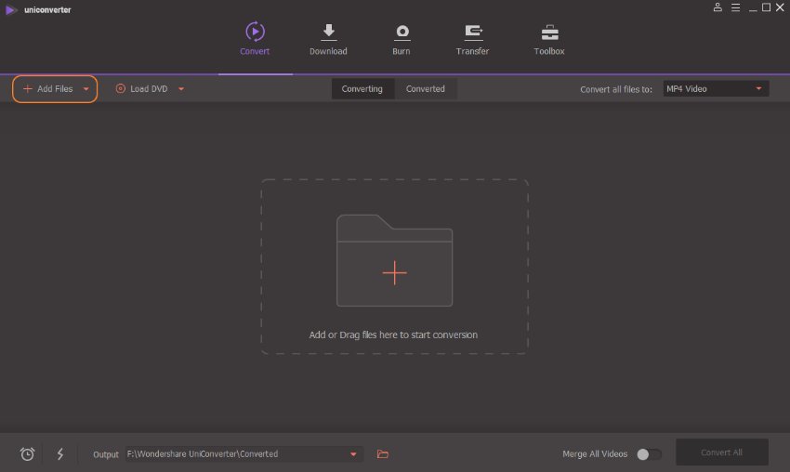This screenshot has width=790, height=472.
Task: Open the MP4 Video format dropdown
Action: click(716, 88)
